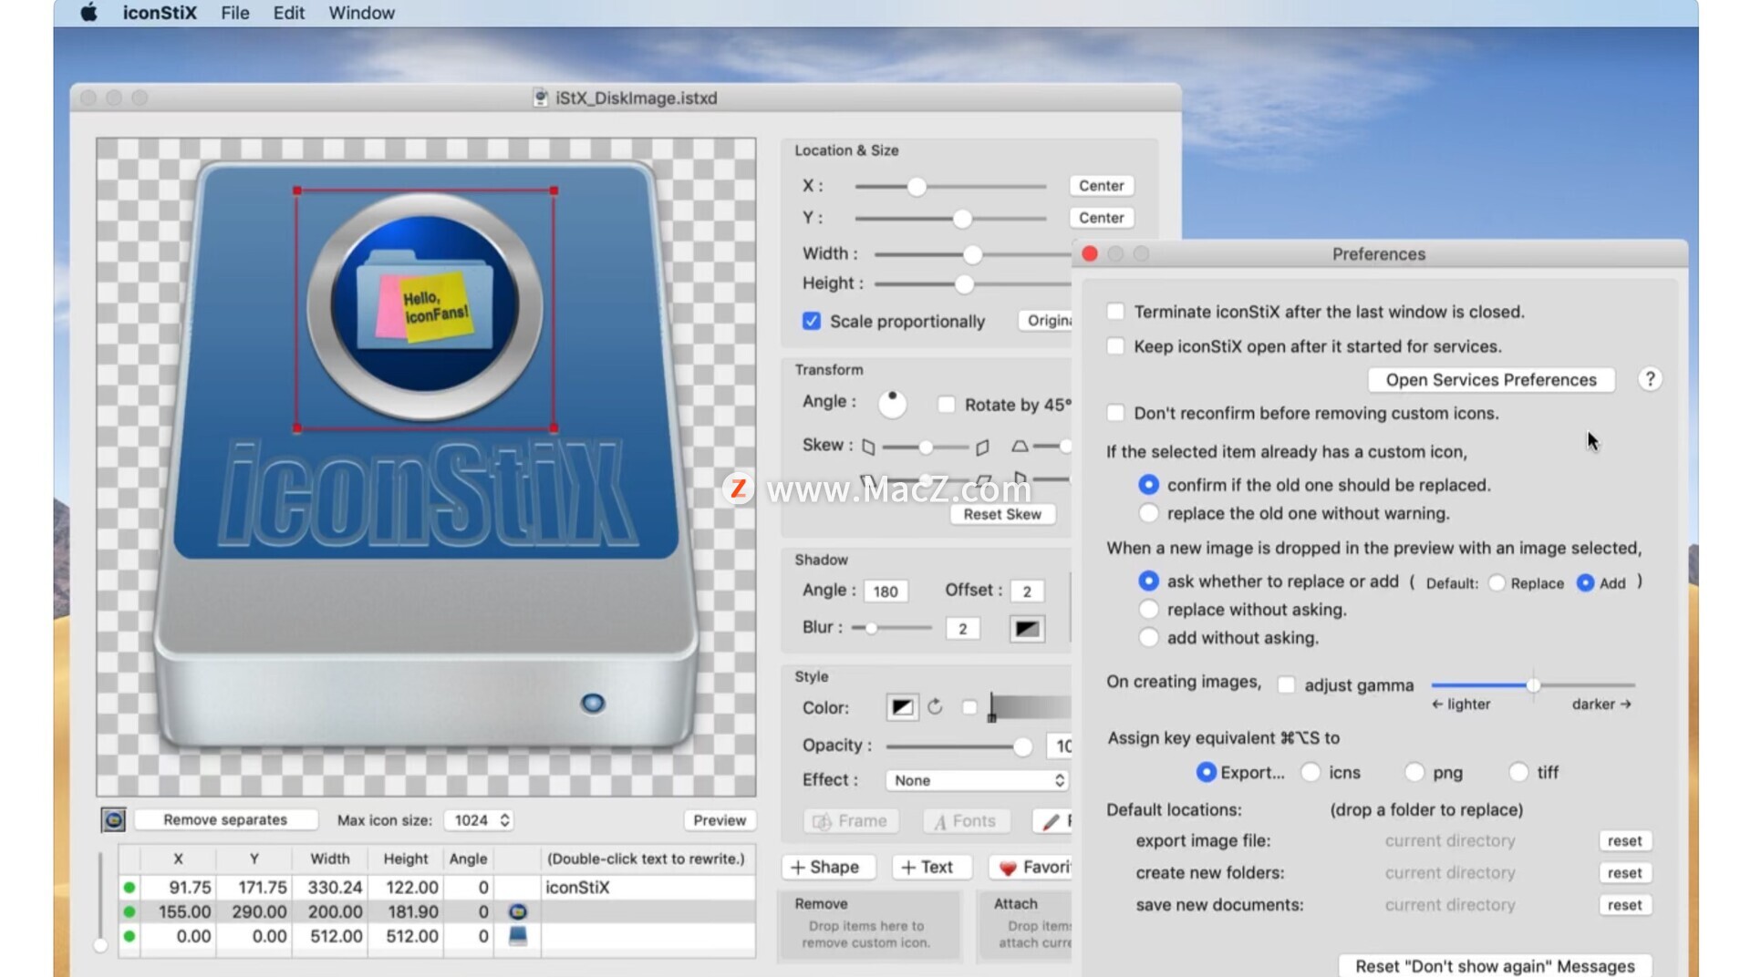Click the gamma lighter-darker slider
The height and width of the screenshot is (977, 1751).
point(1533,684)
